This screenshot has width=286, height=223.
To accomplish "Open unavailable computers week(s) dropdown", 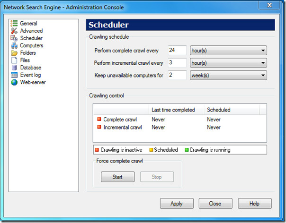I will click(228, 75).
